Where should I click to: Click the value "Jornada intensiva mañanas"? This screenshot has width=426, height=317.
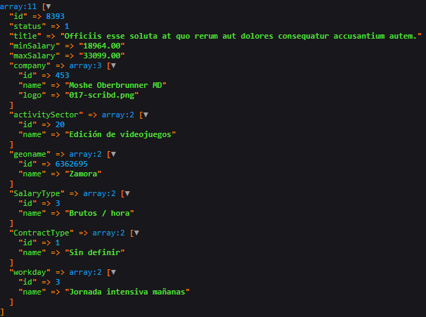[127, 292]
